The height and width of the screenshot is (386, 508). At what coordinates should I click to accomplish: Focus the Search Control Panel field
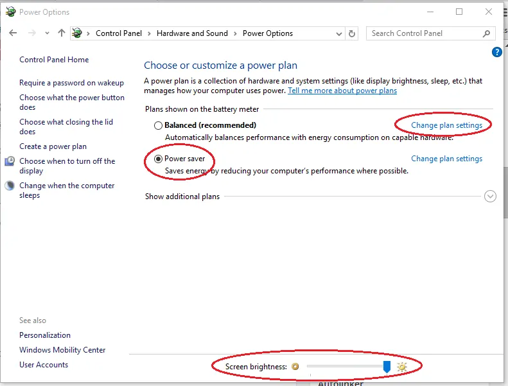pos(430,33)
